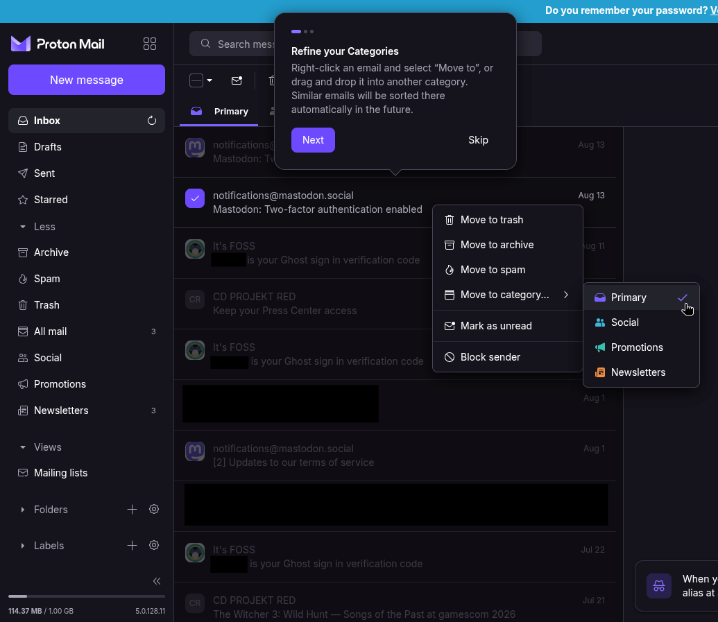This screenshot has height=622, width=718.
Task: Open the selection dropdown arrow beside checkbox
Action: (210, 80)
